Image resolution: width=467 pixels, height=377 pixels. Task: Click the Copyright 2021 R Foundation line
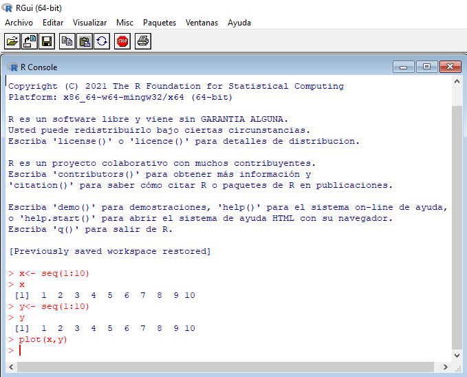coord(176,86)
